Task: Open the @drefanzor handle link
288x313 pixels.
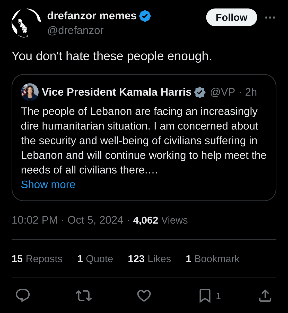Action: [x=75, y=30]
